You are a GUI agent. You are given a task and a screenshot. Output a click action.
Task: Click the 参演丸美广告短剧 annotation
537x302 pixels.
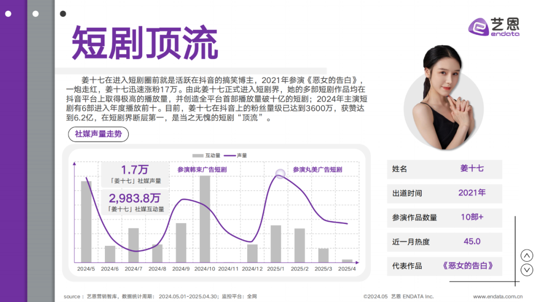(x=317, y=170)
